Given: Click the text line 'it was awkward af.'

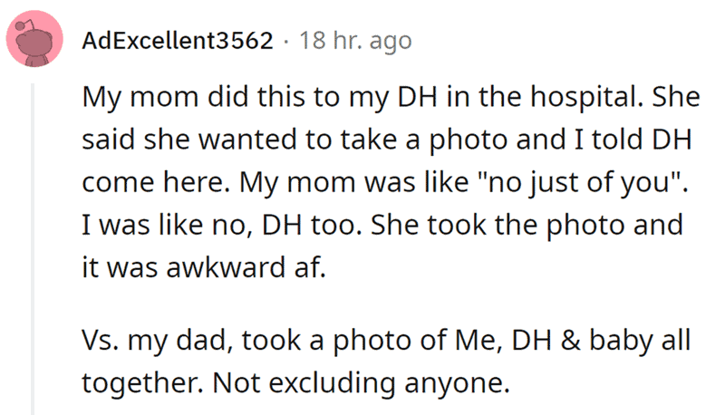Looking at the screenshot, I should (x=204, y=267).
